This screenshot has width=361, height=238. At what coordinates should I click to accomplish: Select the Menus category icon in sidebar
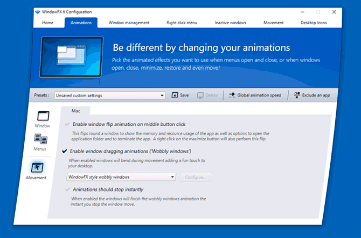click(x=41, y=139)
